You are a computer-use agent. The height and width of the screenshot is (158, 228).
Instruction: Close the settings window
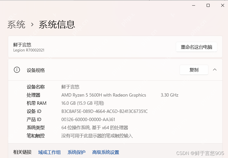click(222, 5)
